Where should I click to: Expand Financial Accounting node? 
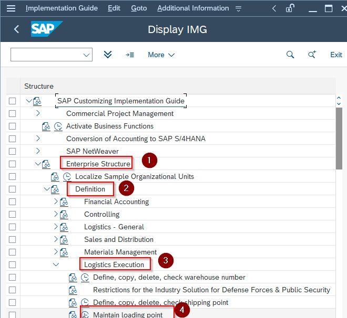56,202
